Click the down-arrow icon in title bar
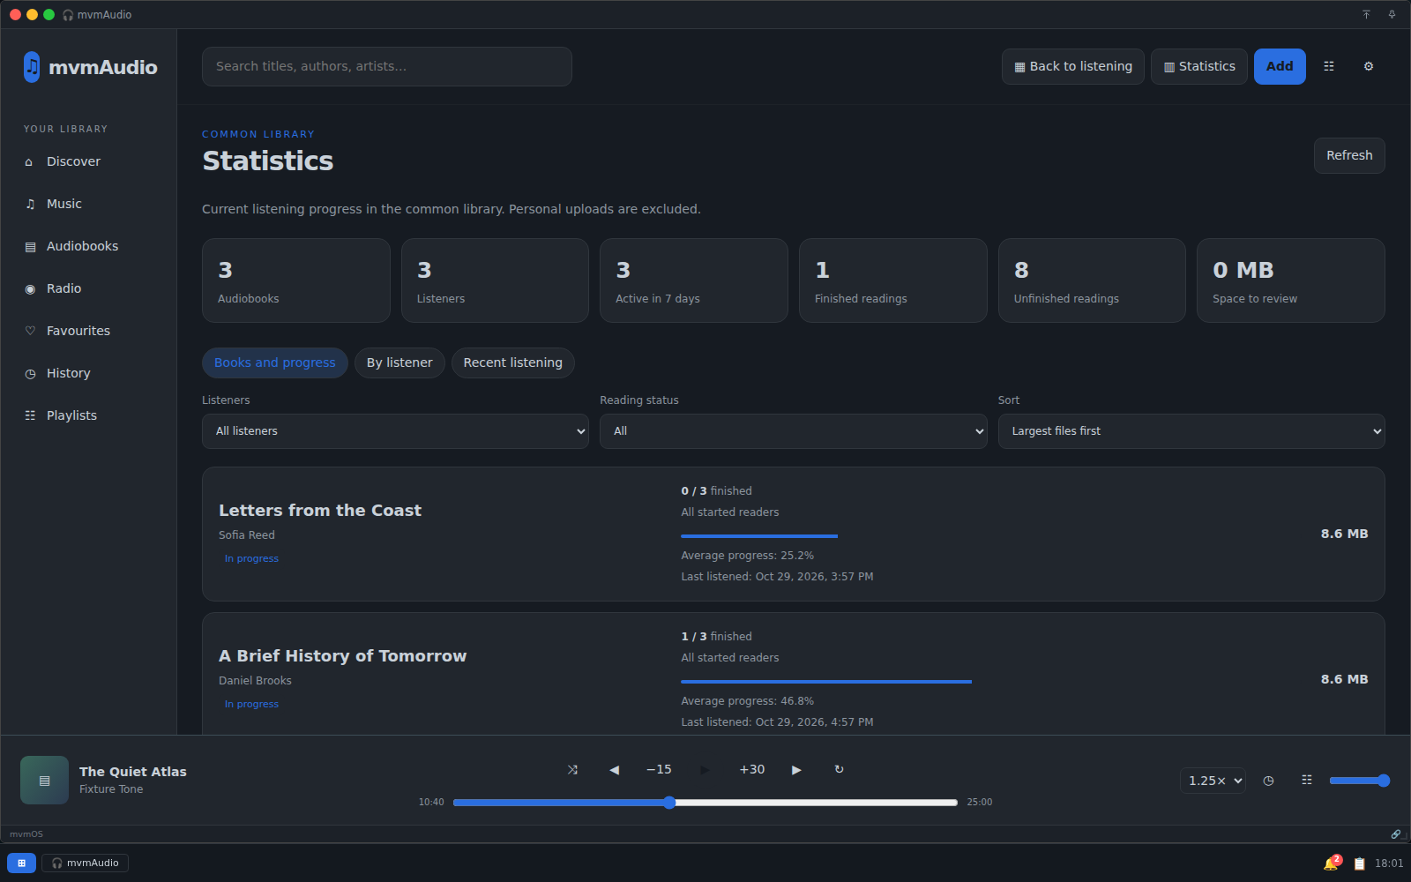The height and width of the screenshot is (882, 1411). [1392, 14]
